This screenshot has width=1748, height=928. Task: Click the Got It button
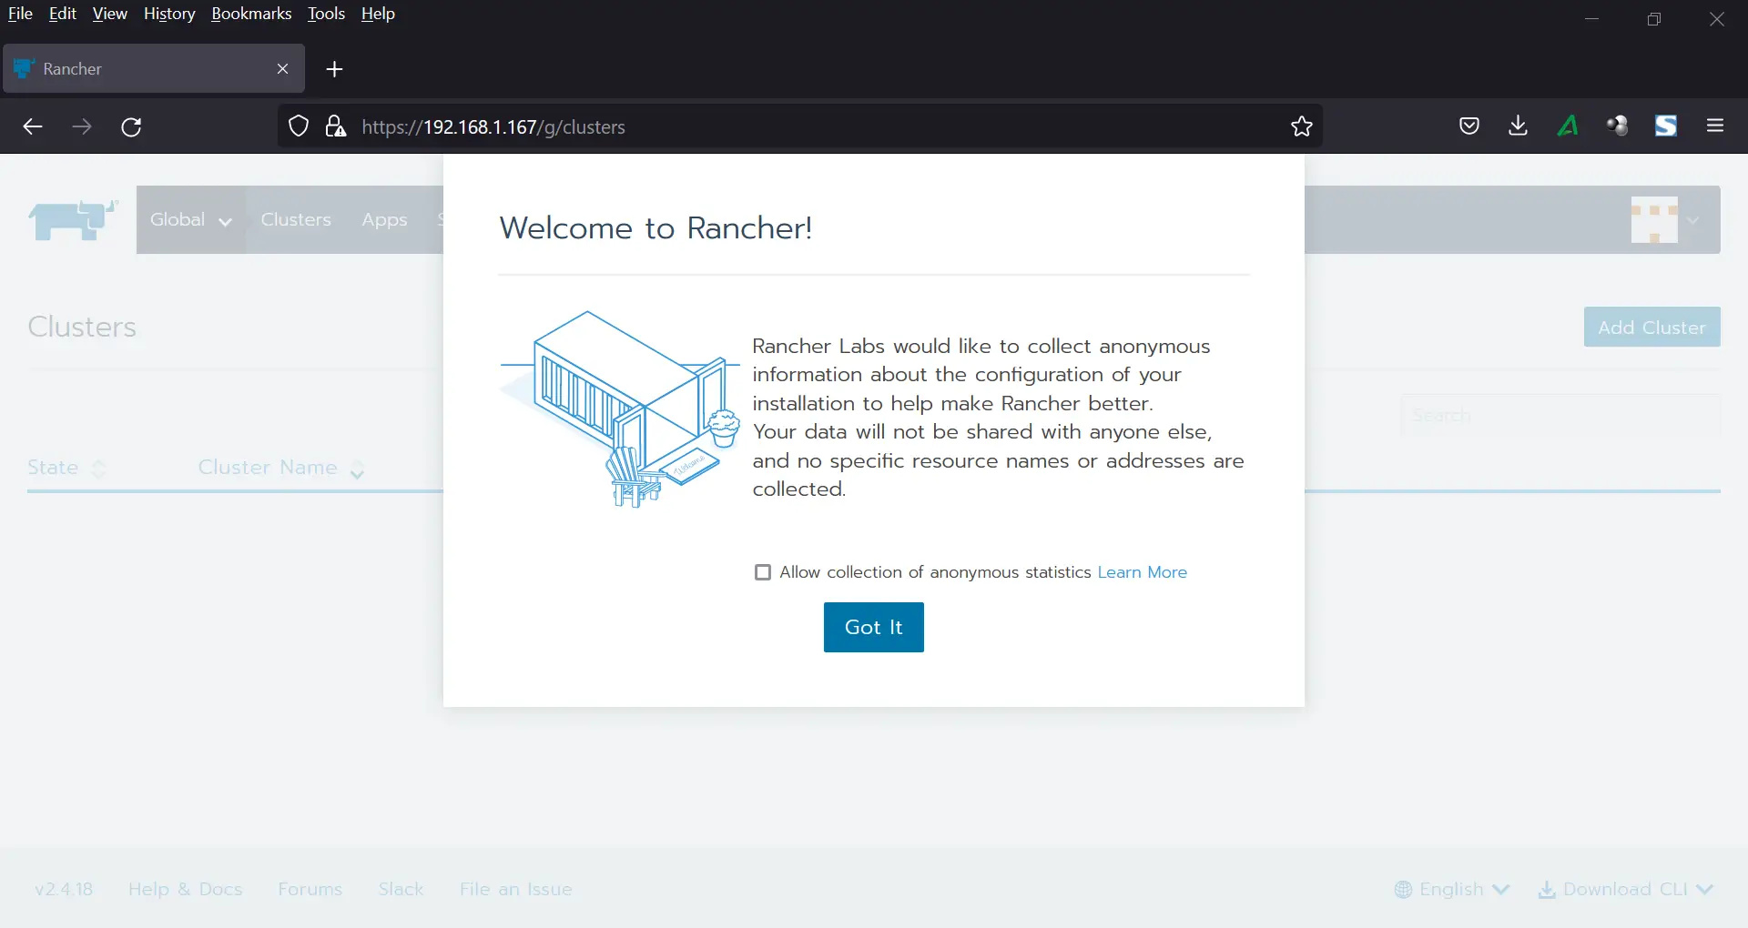tap(873, 627)
